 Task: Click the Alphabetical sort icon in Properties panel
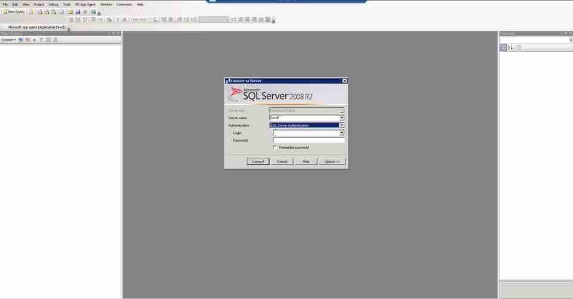[510, 48]
